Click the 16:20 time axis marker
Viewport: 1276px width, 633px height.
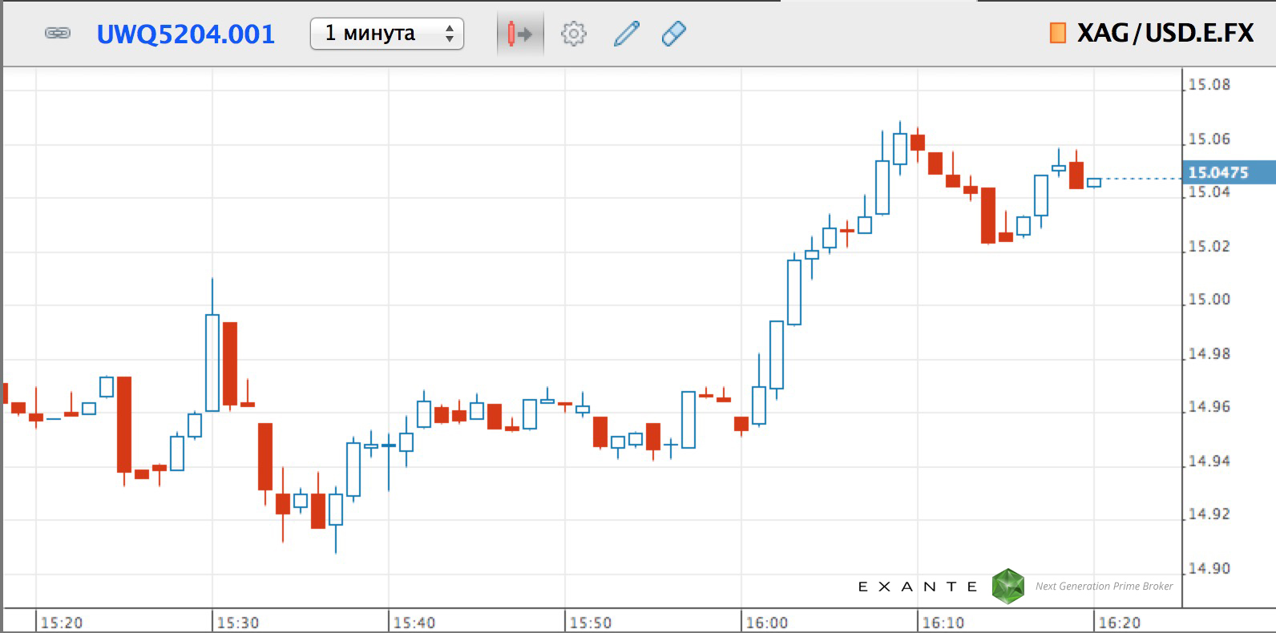(x=1119, y=623)
